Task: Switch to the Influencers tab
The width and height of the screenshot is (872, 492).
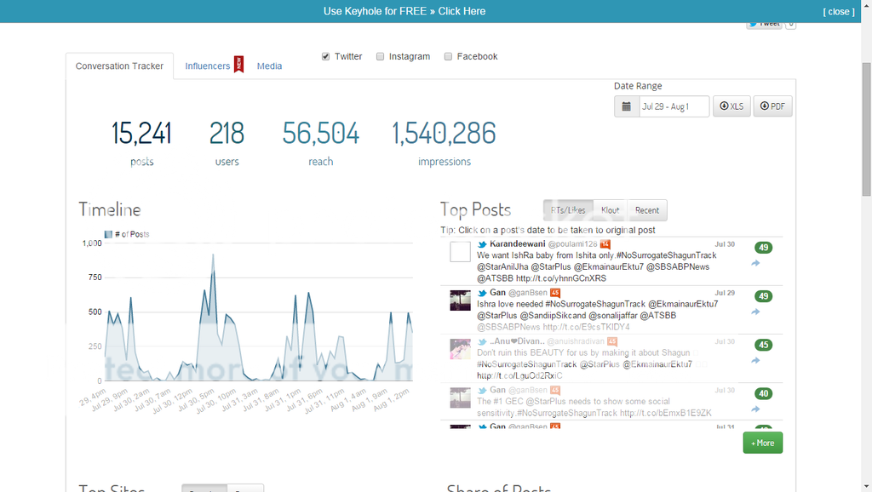Action: click(x=208, y=66)
